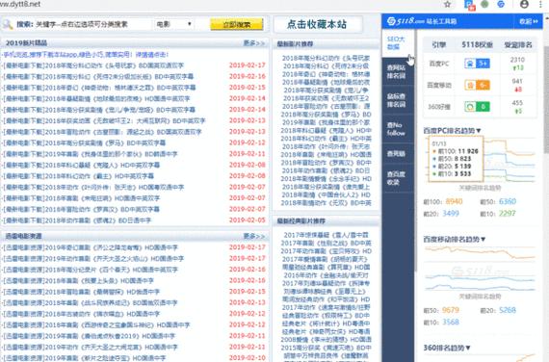Open Chrome's three-dot menu
The width and height of the screenshot is (549, 362).
(x=541, y=4)
